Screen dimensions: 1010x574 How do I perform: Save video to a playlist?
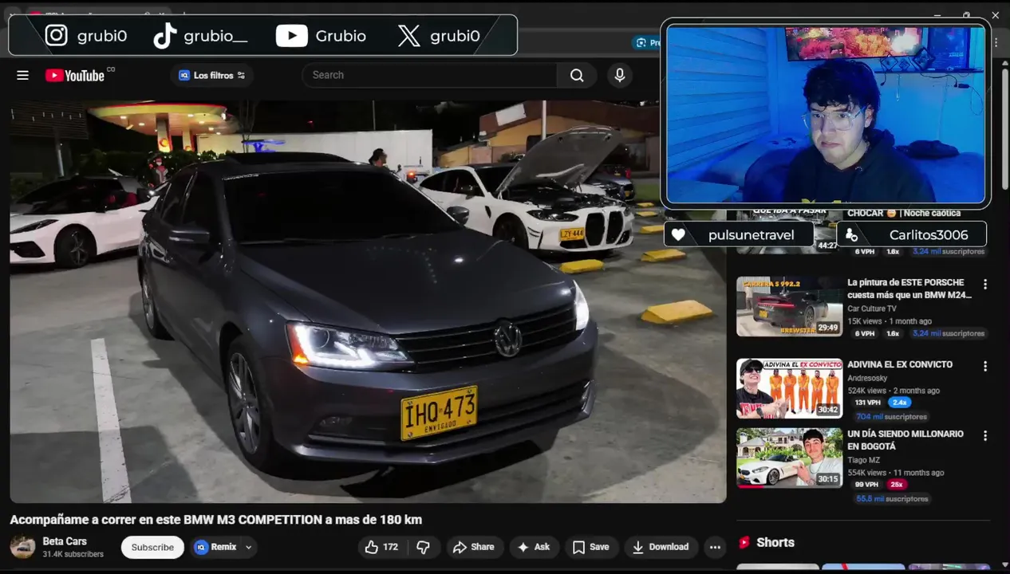point(591,547)
